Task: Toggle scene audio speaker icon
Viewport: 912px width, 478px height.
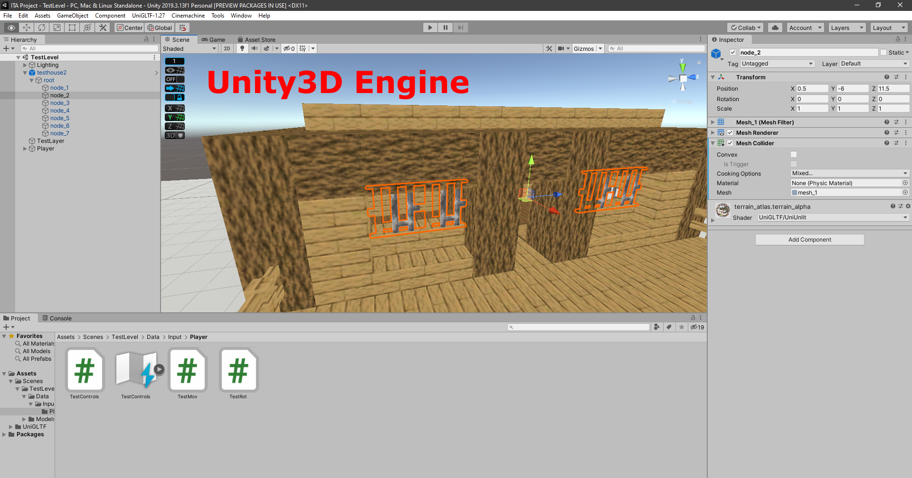Action: coord(255,48)
